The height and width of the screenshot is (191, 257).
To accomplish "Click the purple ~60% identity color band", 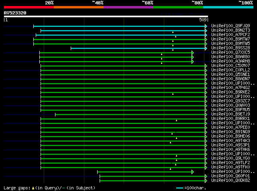I will (x=128, y=7).
